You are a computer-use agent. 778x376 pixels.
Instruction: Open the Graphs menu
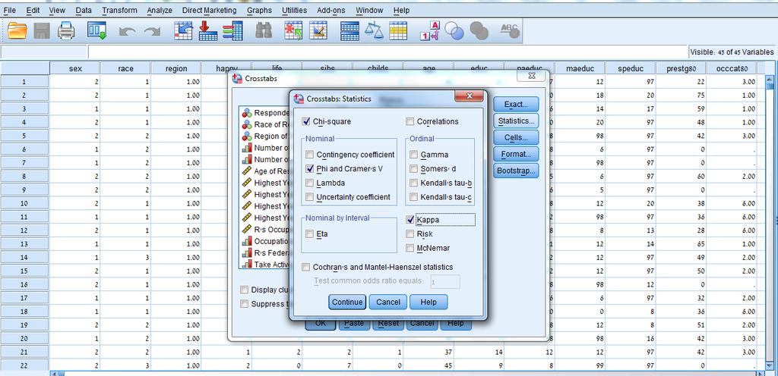[259, 10]
